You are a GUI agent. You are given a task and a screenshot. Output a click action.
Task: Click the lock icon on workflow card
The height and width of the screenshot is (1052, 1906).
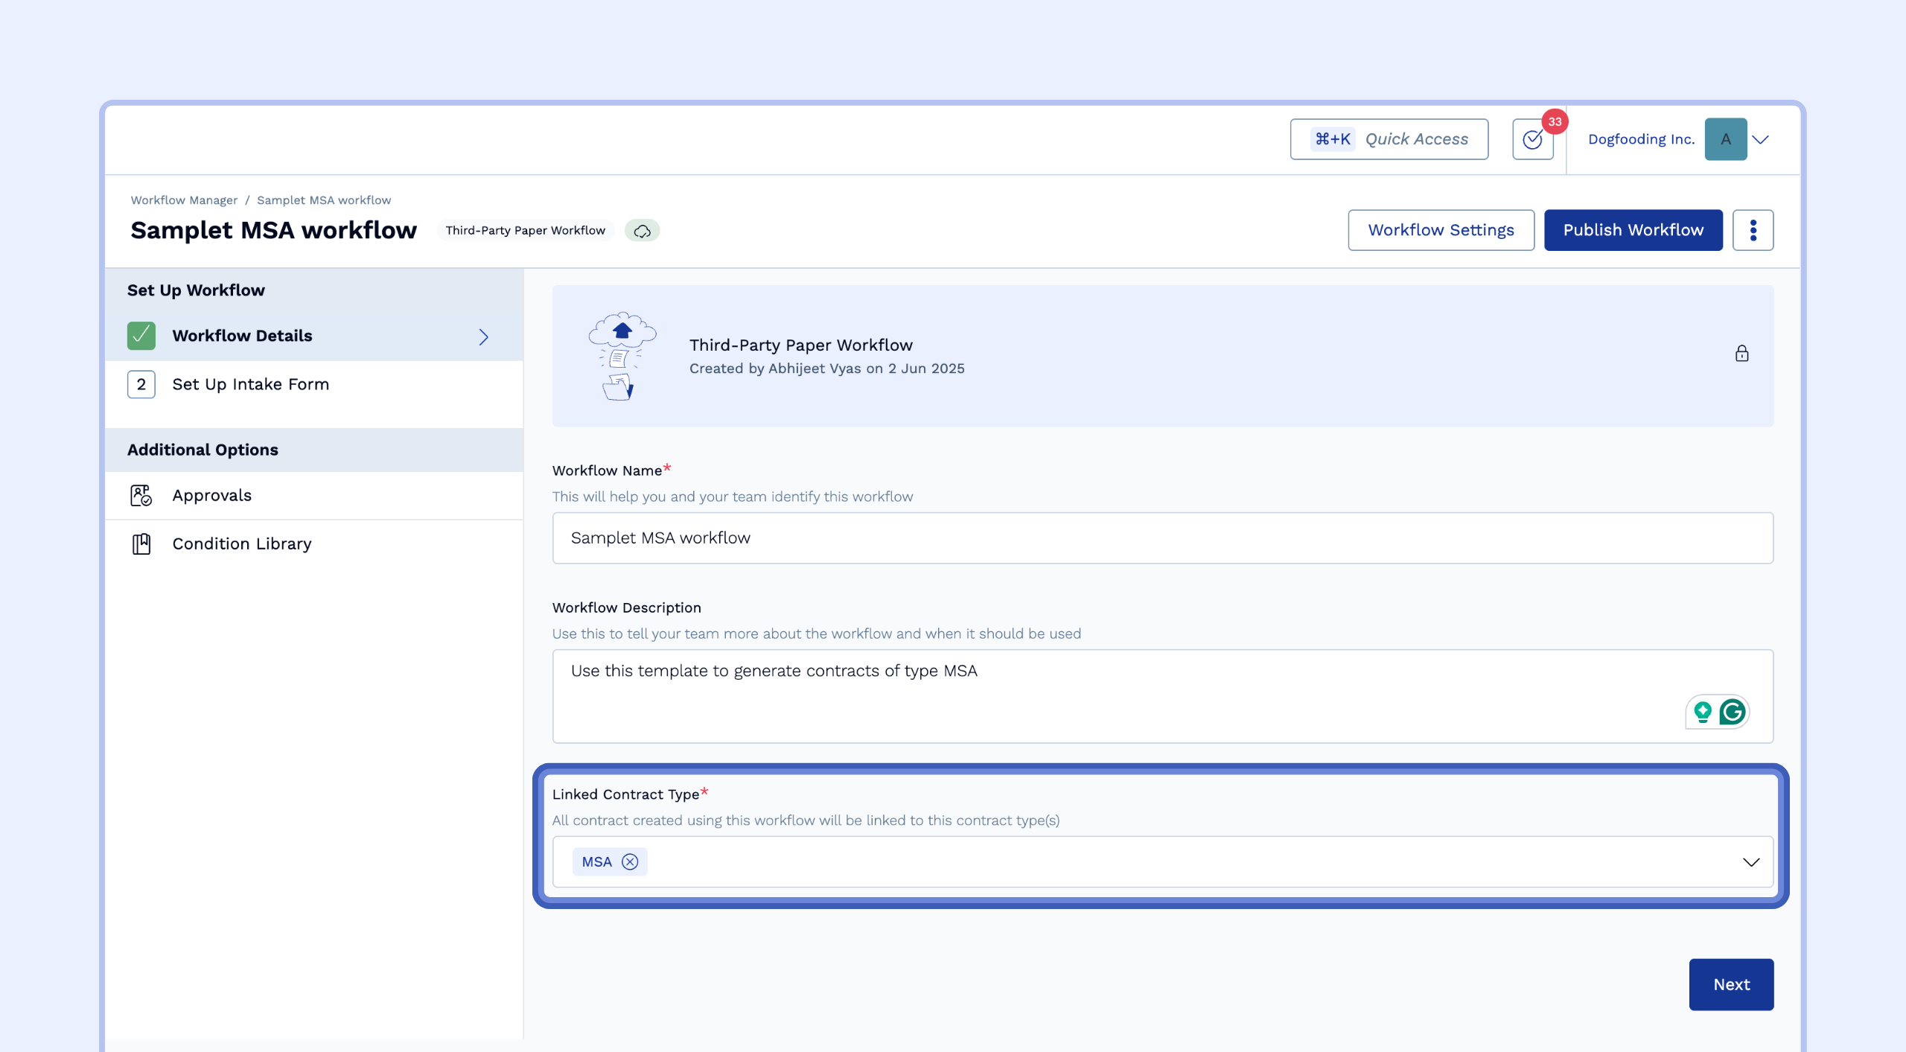[x=1741, y=354]
